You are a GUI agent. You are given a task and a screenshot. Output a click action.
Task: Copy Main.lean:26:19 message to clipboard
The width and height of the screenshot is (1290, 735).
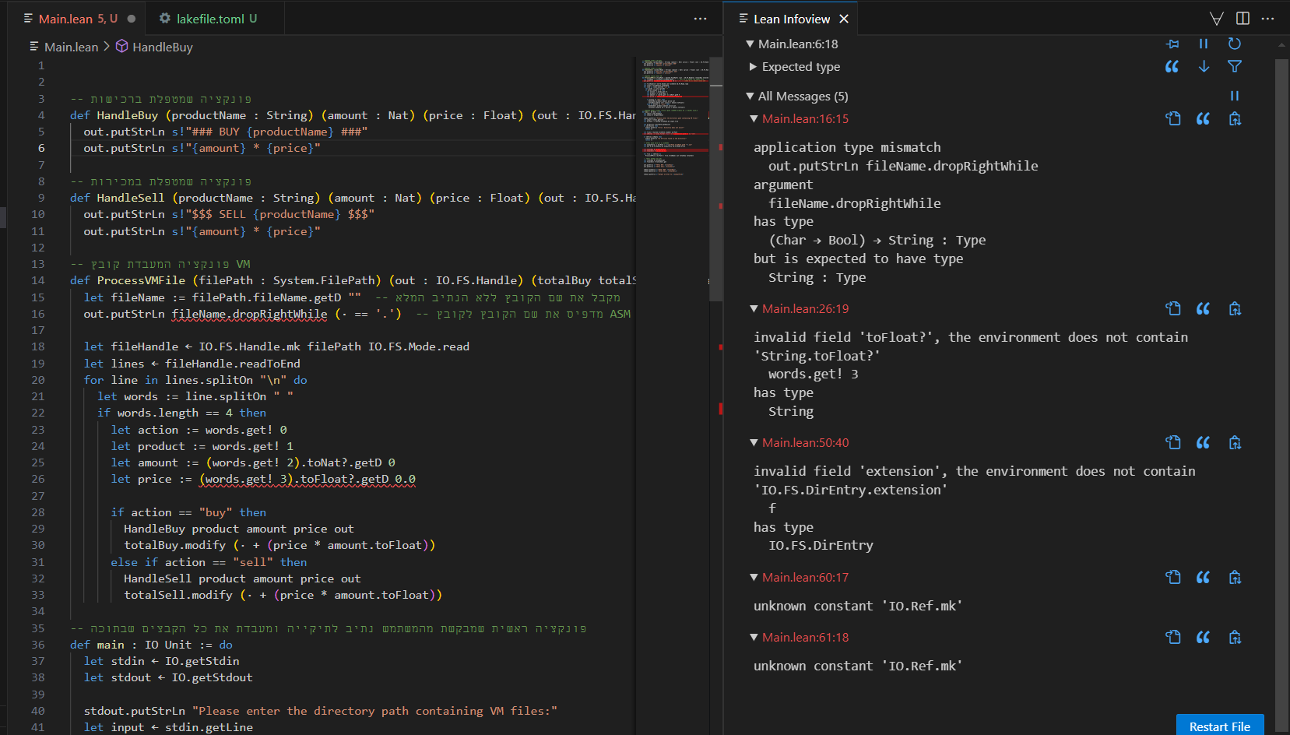(1235, 308)
